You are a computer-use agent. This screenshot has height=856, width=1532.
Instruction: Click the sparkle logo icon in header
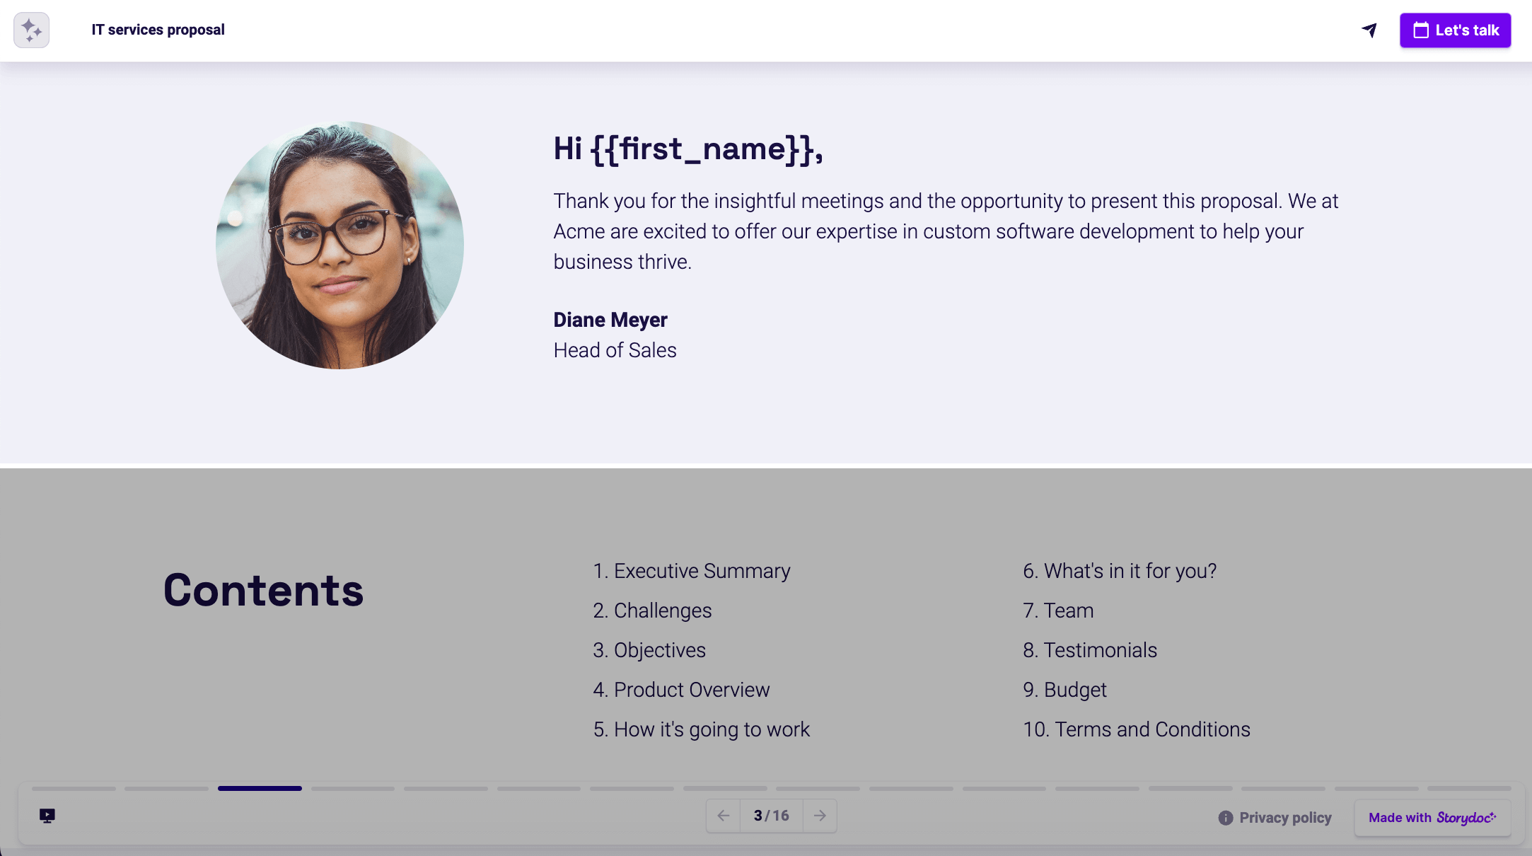(x=31, y=30)
